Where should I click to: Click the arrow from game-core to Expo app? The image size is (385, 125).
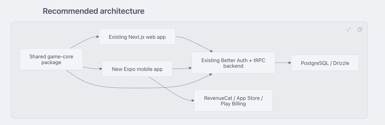92,68
